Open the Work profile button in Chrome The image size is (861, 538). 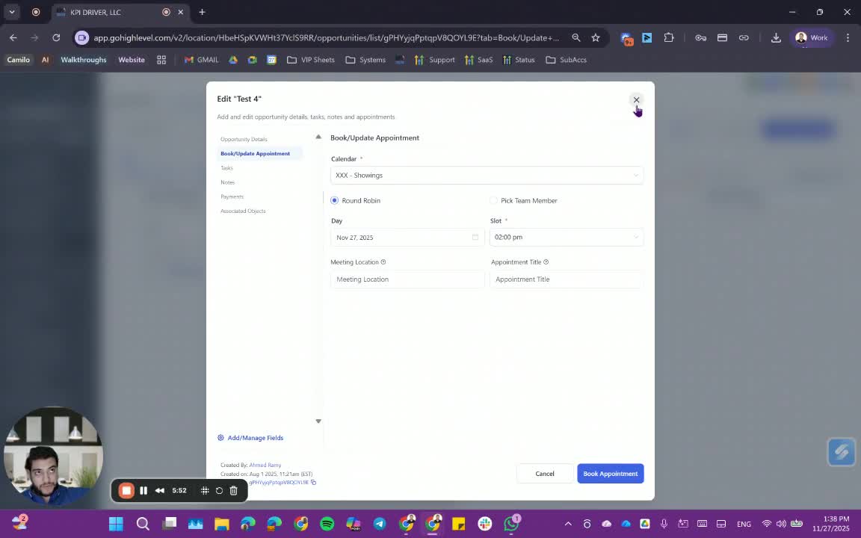(812, 37)
